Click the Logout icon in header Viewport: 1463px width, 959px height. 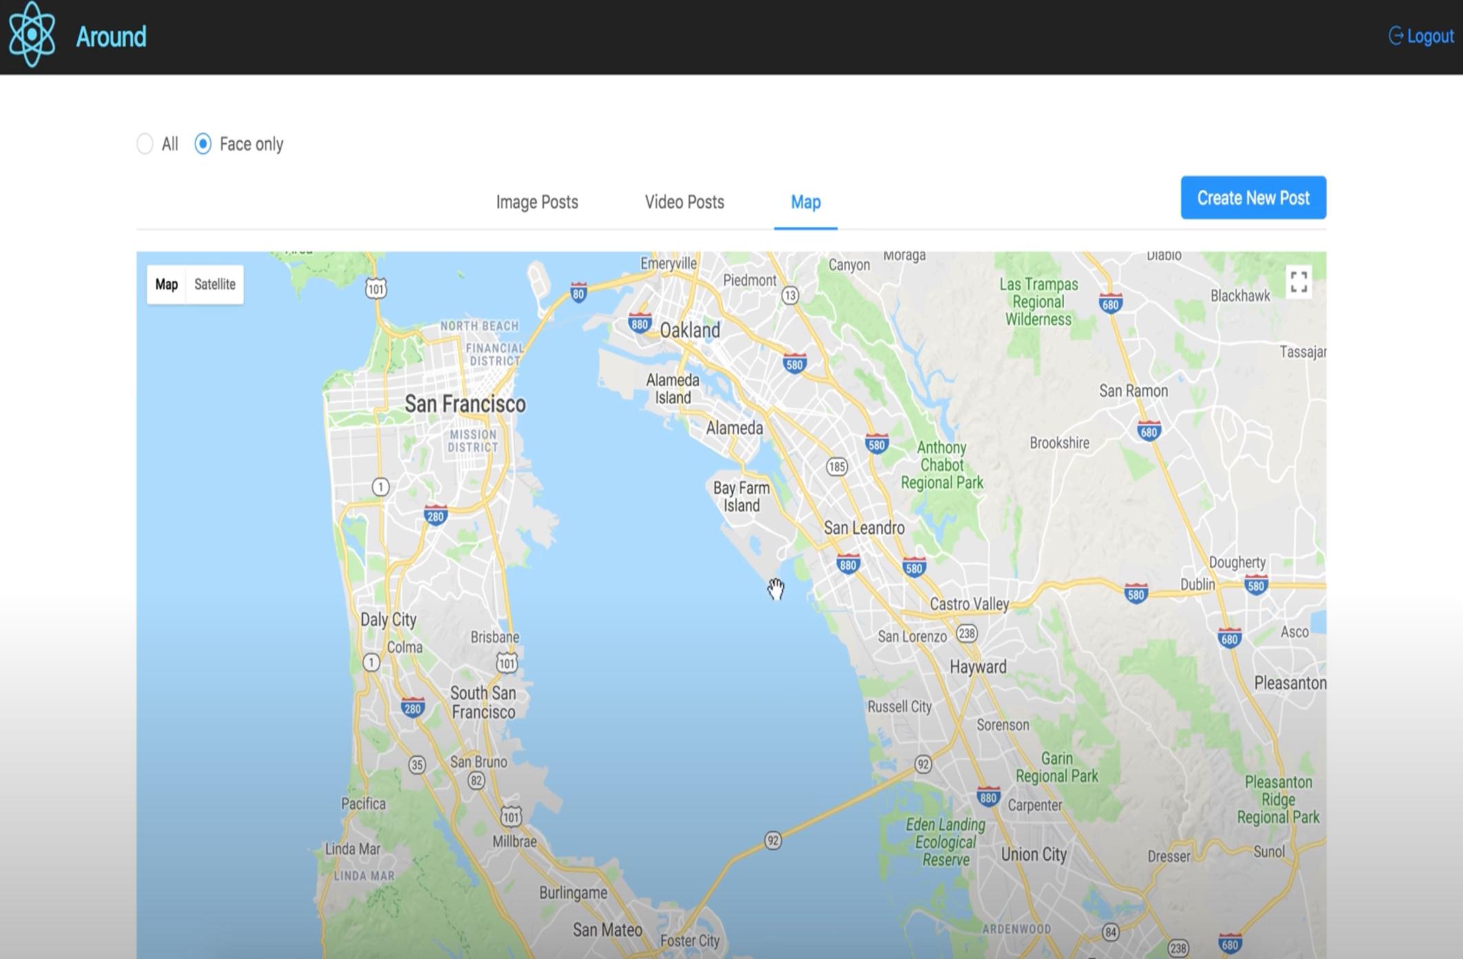1396,36
